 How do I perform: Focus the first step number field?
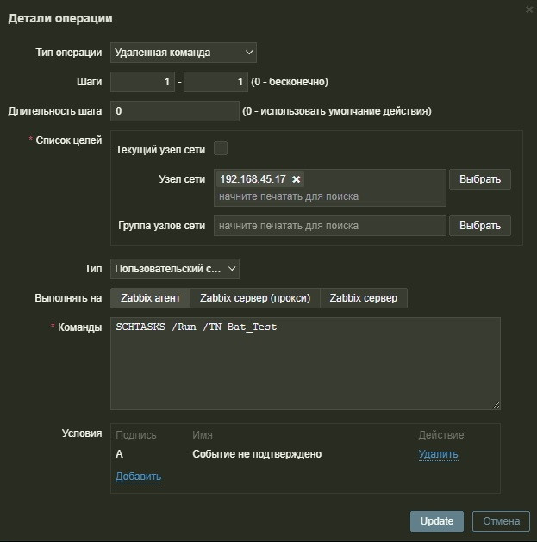[142, 82]
